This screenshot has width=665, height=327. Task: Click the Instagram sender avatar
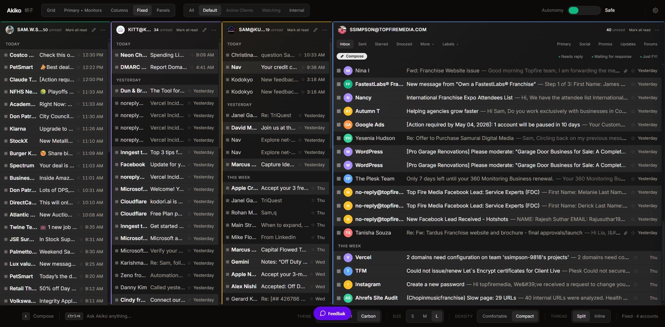coord(348,284)
